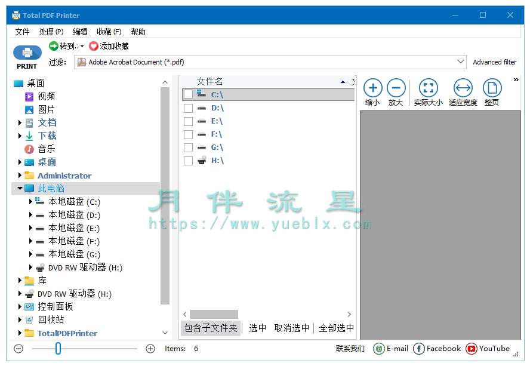Check the D:\ drive checkbox
The image size is (530, 366).
point(188,108)
